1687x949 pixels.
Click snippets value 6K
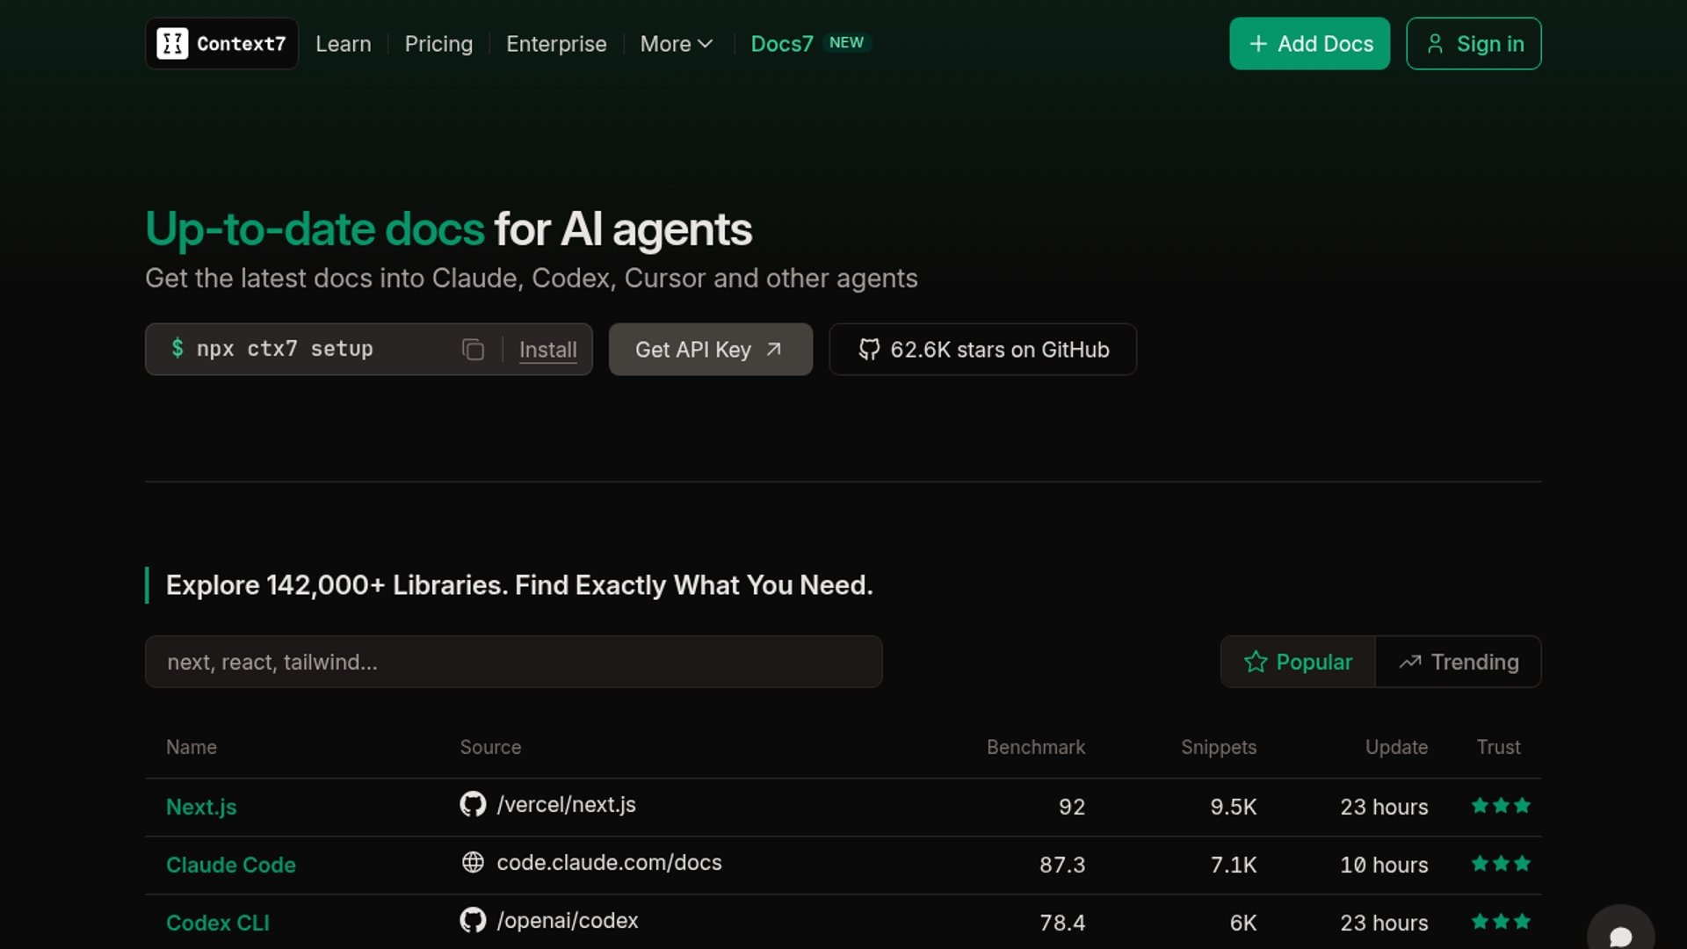coord(1242,923)
